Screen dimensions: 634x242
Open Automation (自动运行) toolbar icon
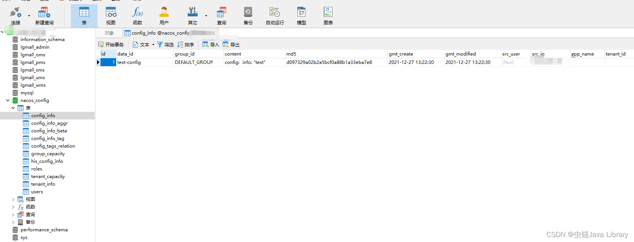[x=275, y=16]
